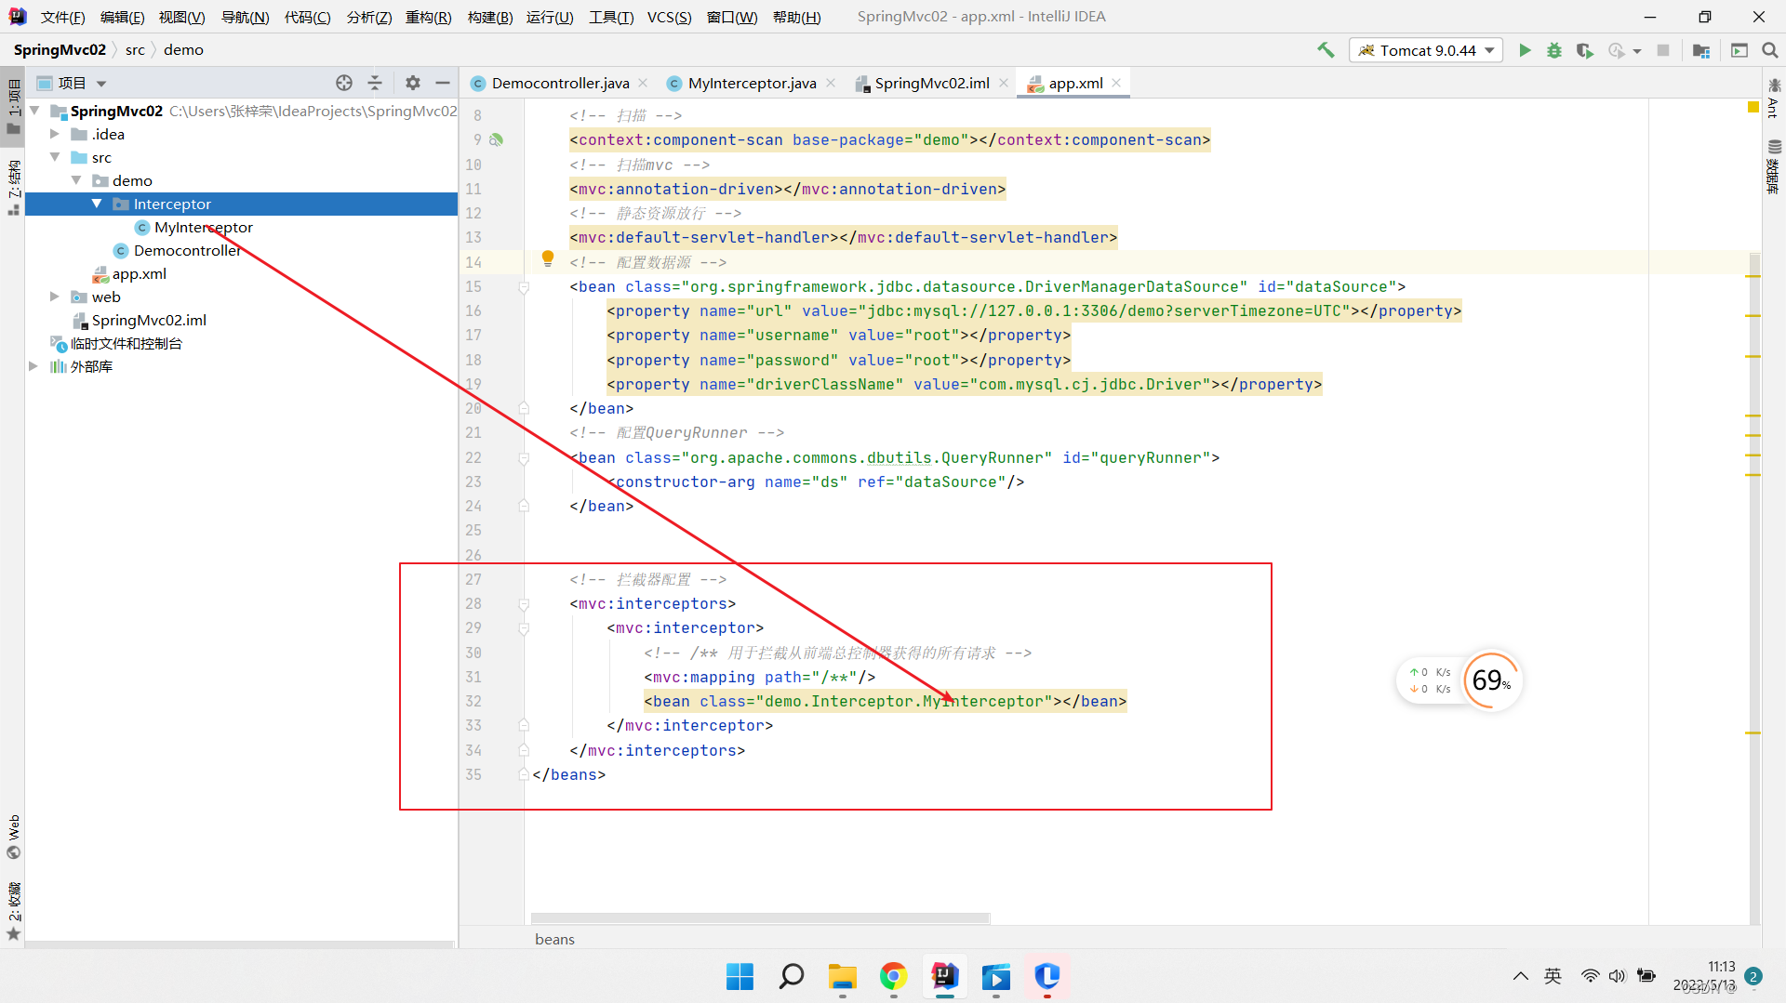Toggle the English input method indicator in the tray

click(x=1553, y=976)
